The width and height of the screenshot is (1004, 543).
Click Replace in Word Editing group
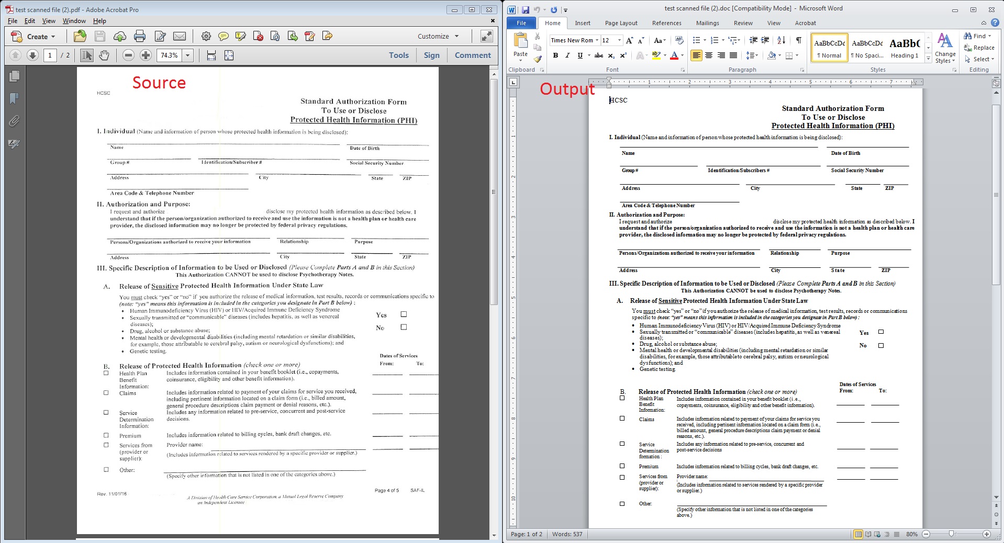pos(979,48)
